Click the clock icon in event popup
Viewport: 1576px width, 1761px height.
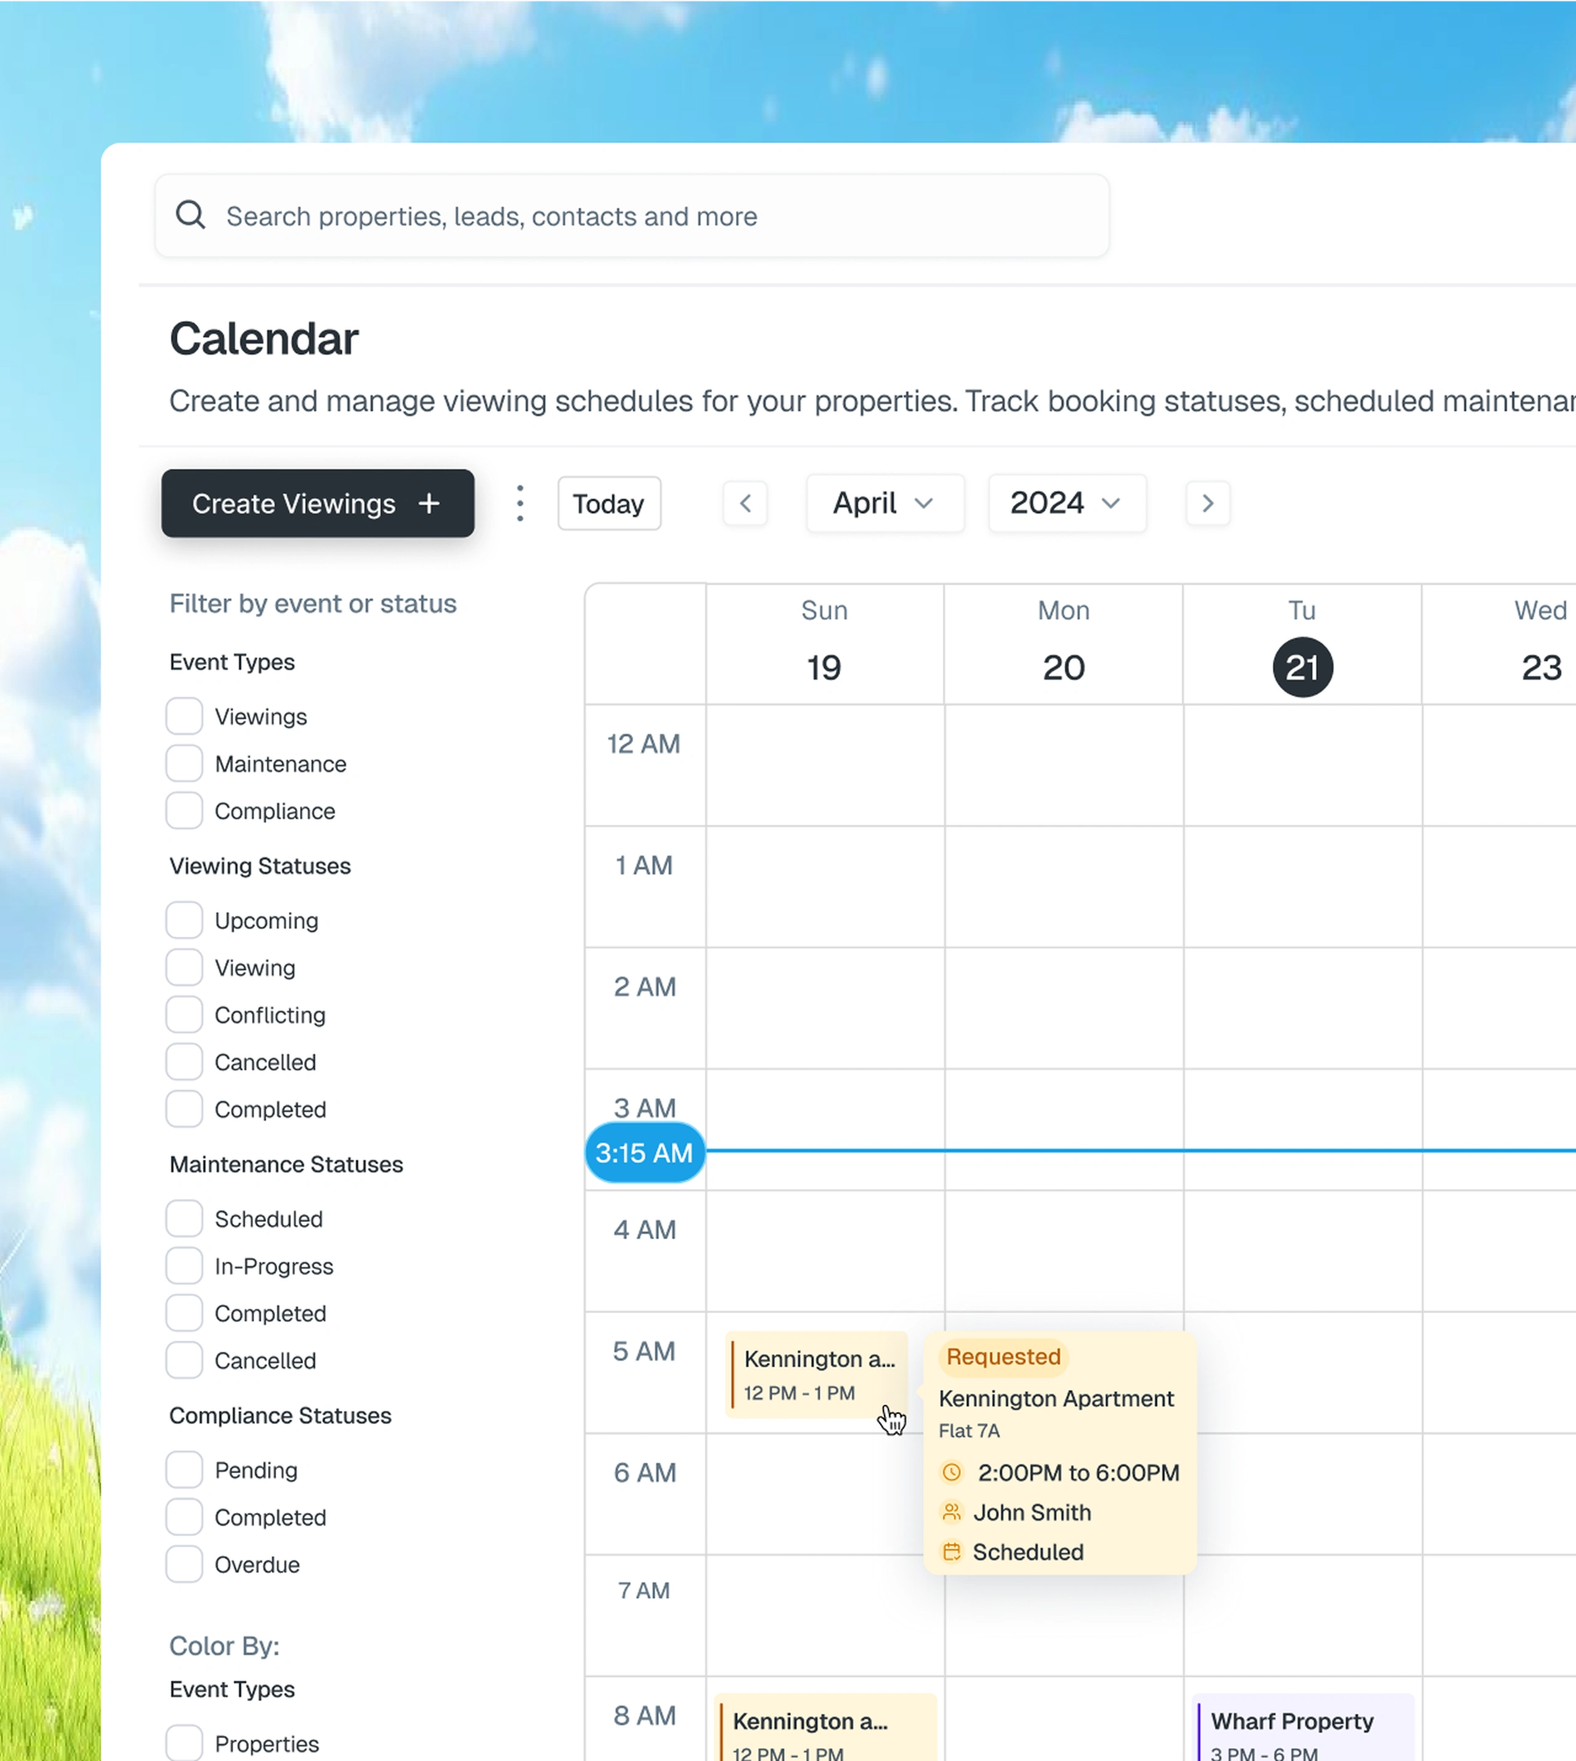[x=952, y=1472]
